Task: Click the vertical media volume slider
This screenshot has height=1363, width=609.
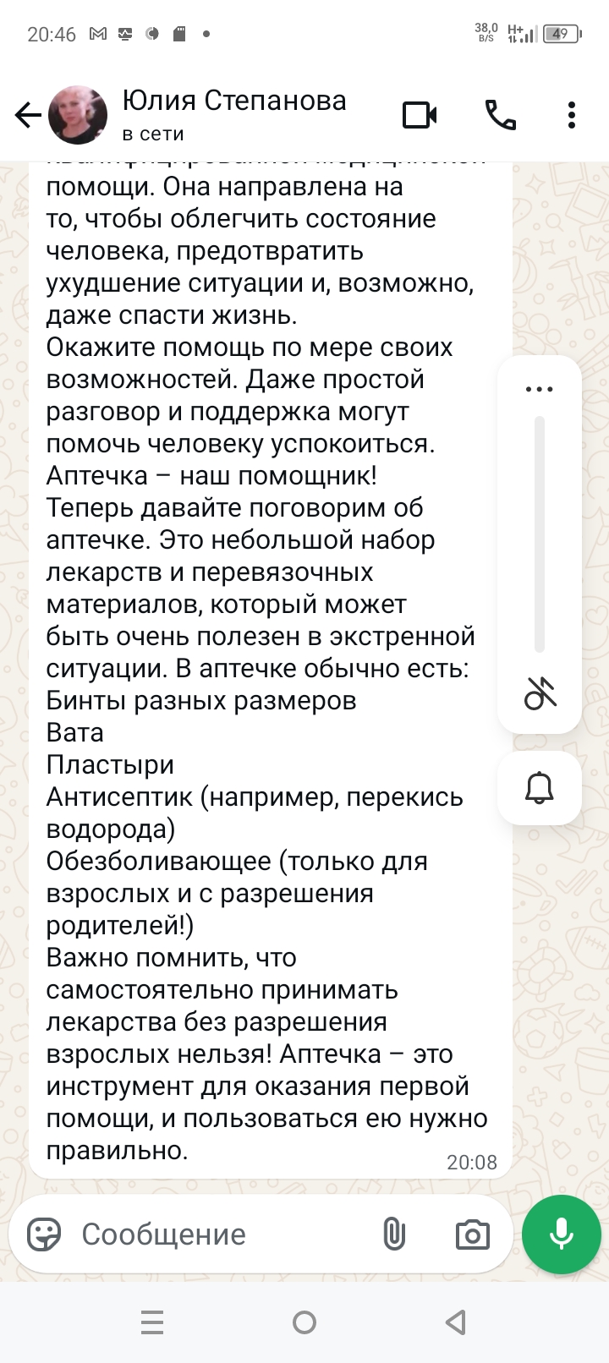Action: [540, 534]
